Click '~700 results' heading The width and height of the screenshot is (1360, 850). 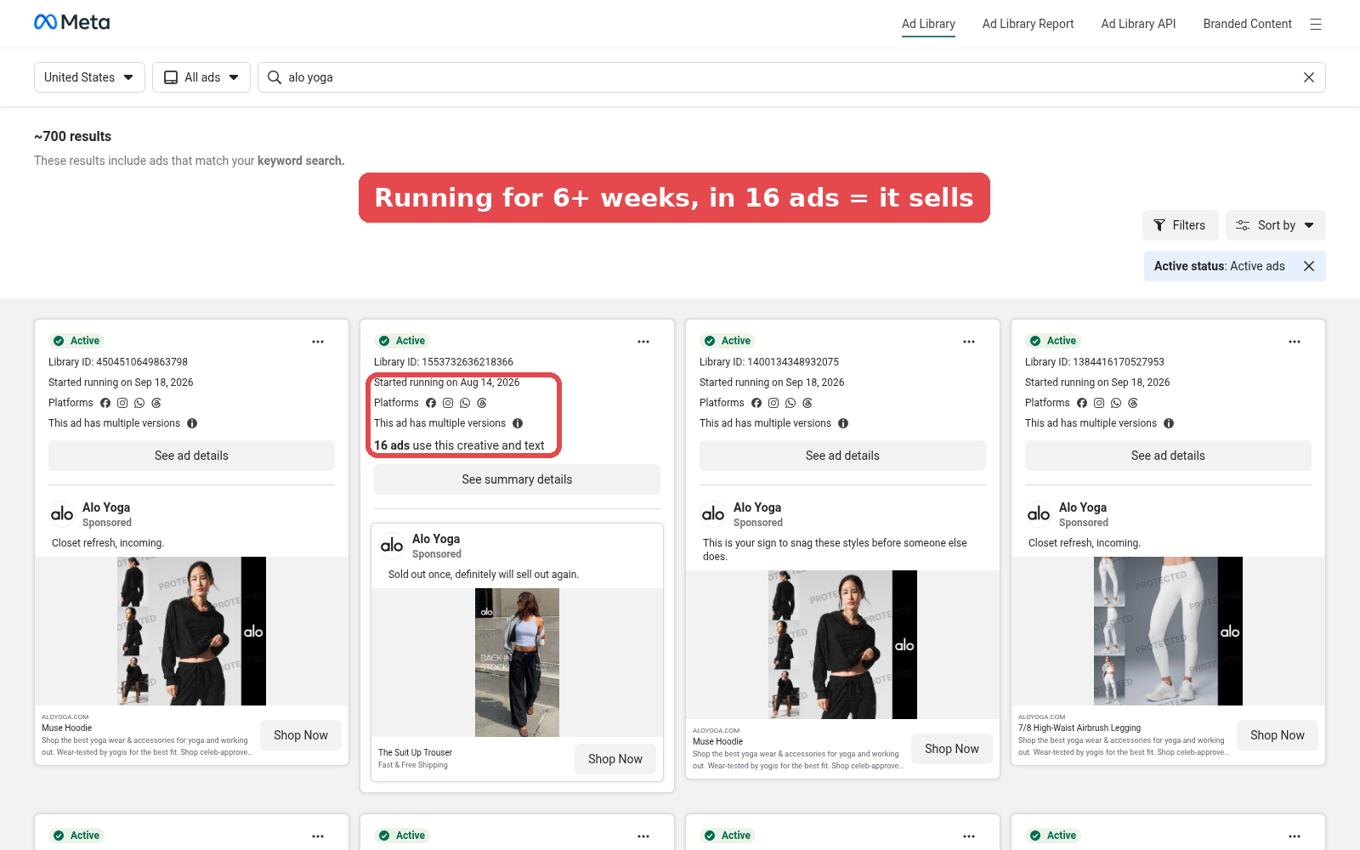72,136
